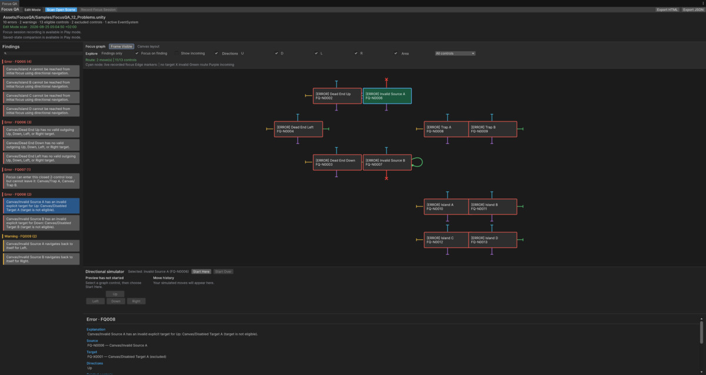The height and width of the screenshot is (375, 706).
Task: Select the Dead End Up FQ-N0002 node
Action: (337, 96)
